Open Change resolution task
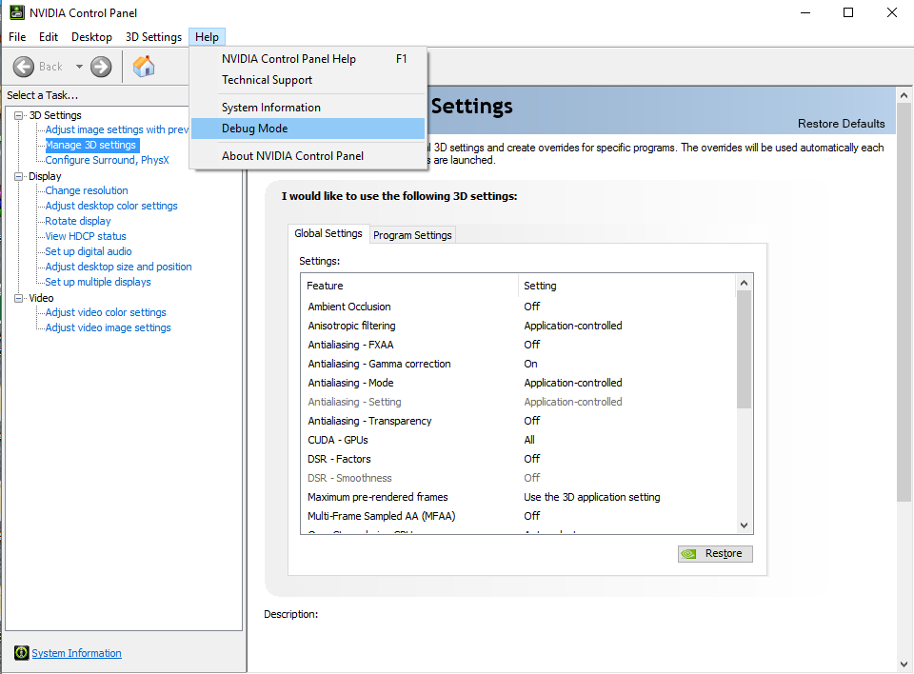 coord(87,190)
